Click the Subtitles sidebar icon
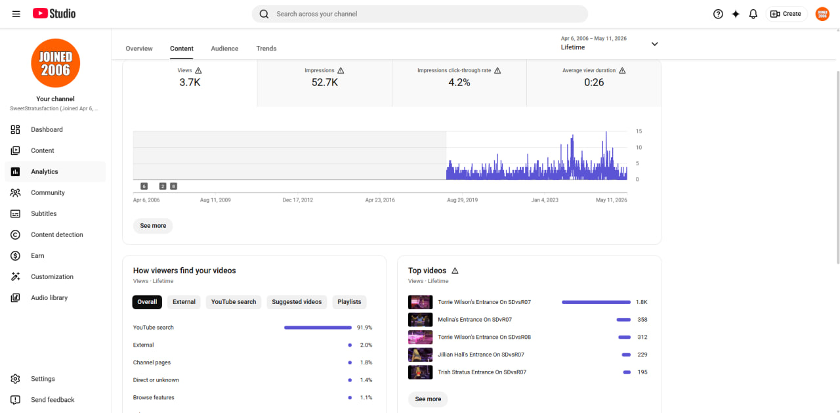 point(16,213)
